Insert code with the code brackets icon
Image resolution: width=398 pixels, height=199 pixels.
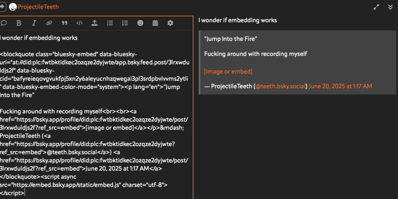coord(79,23)
